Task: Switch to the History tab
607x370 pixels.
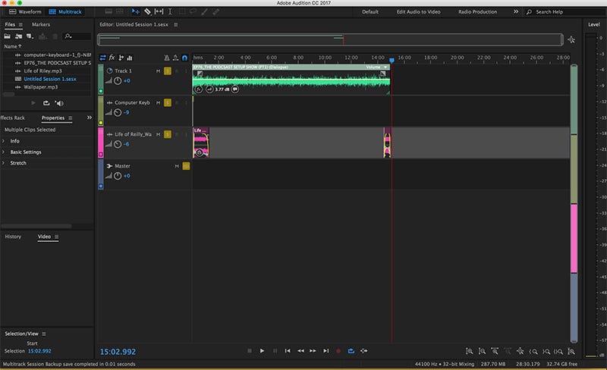Action: 13,237
